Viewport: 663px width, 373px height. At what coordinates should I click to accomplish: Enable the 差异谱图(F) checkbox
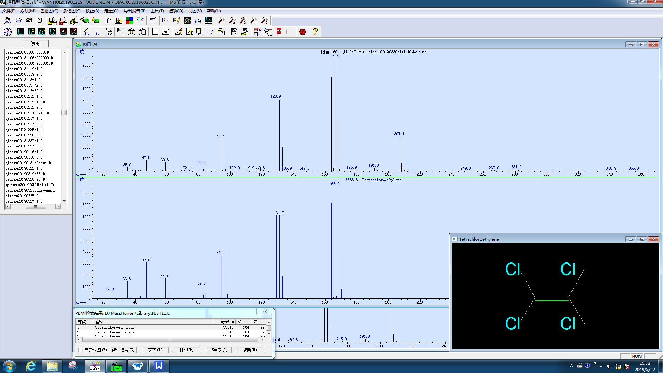(x=80, y=350)
